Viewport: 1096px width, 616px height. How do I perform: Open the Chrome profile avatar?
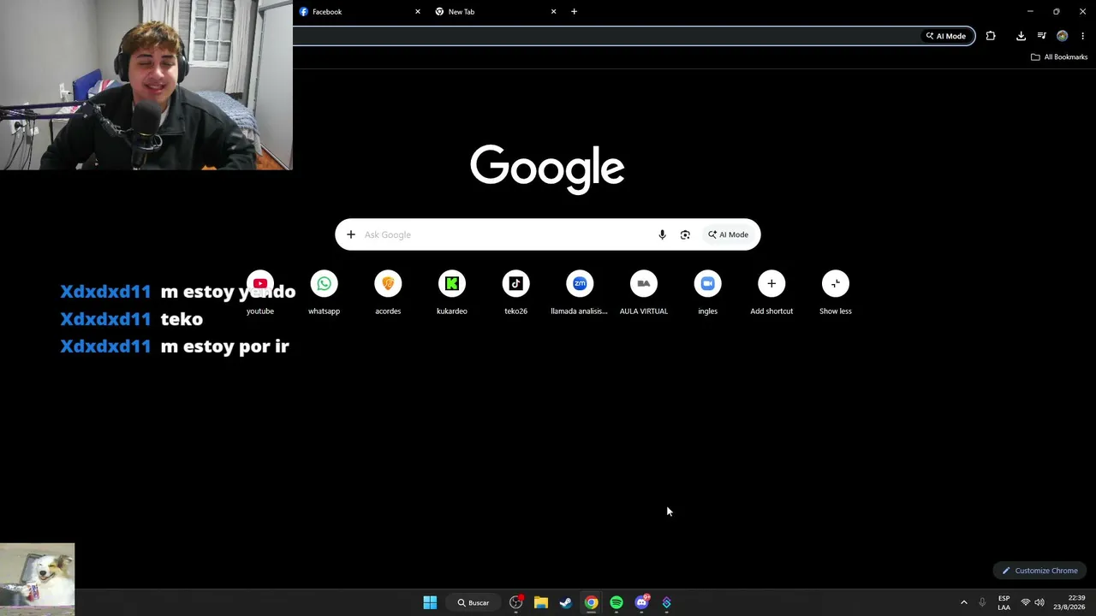[1063, 36]
